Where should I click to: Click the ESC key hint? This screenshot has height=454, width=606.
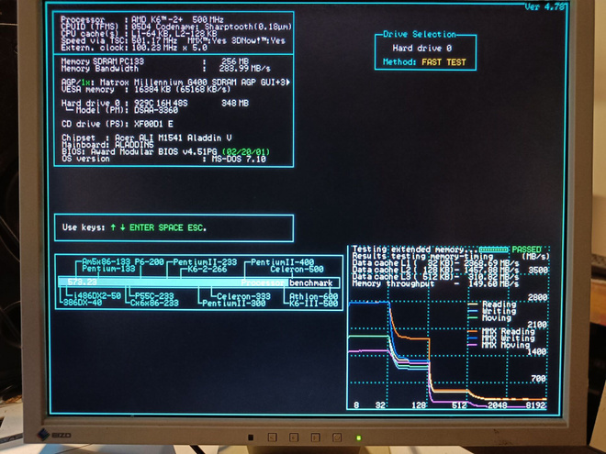[196, 227]
